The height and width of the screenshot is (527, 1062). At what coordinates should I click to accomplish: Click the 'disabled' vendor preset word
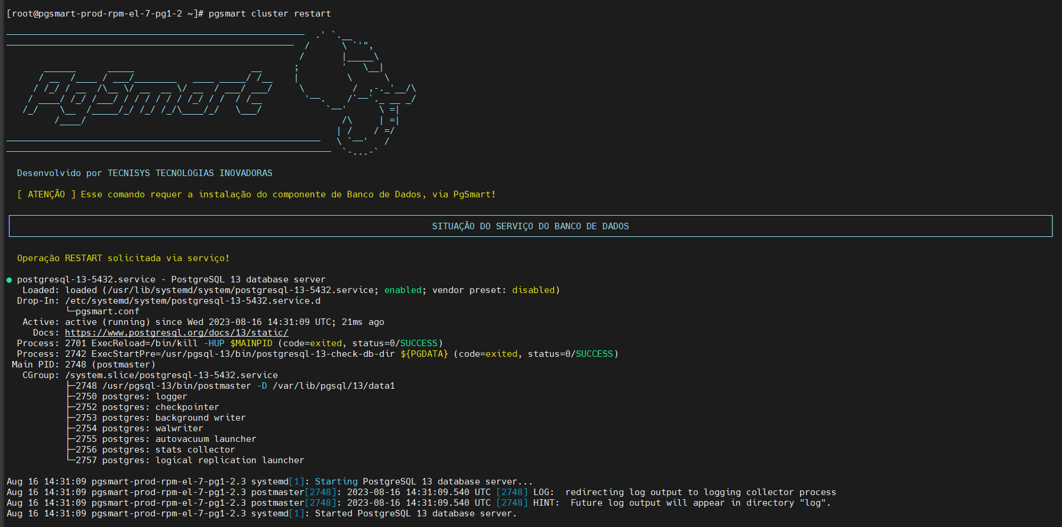click(x=533, y=290)
